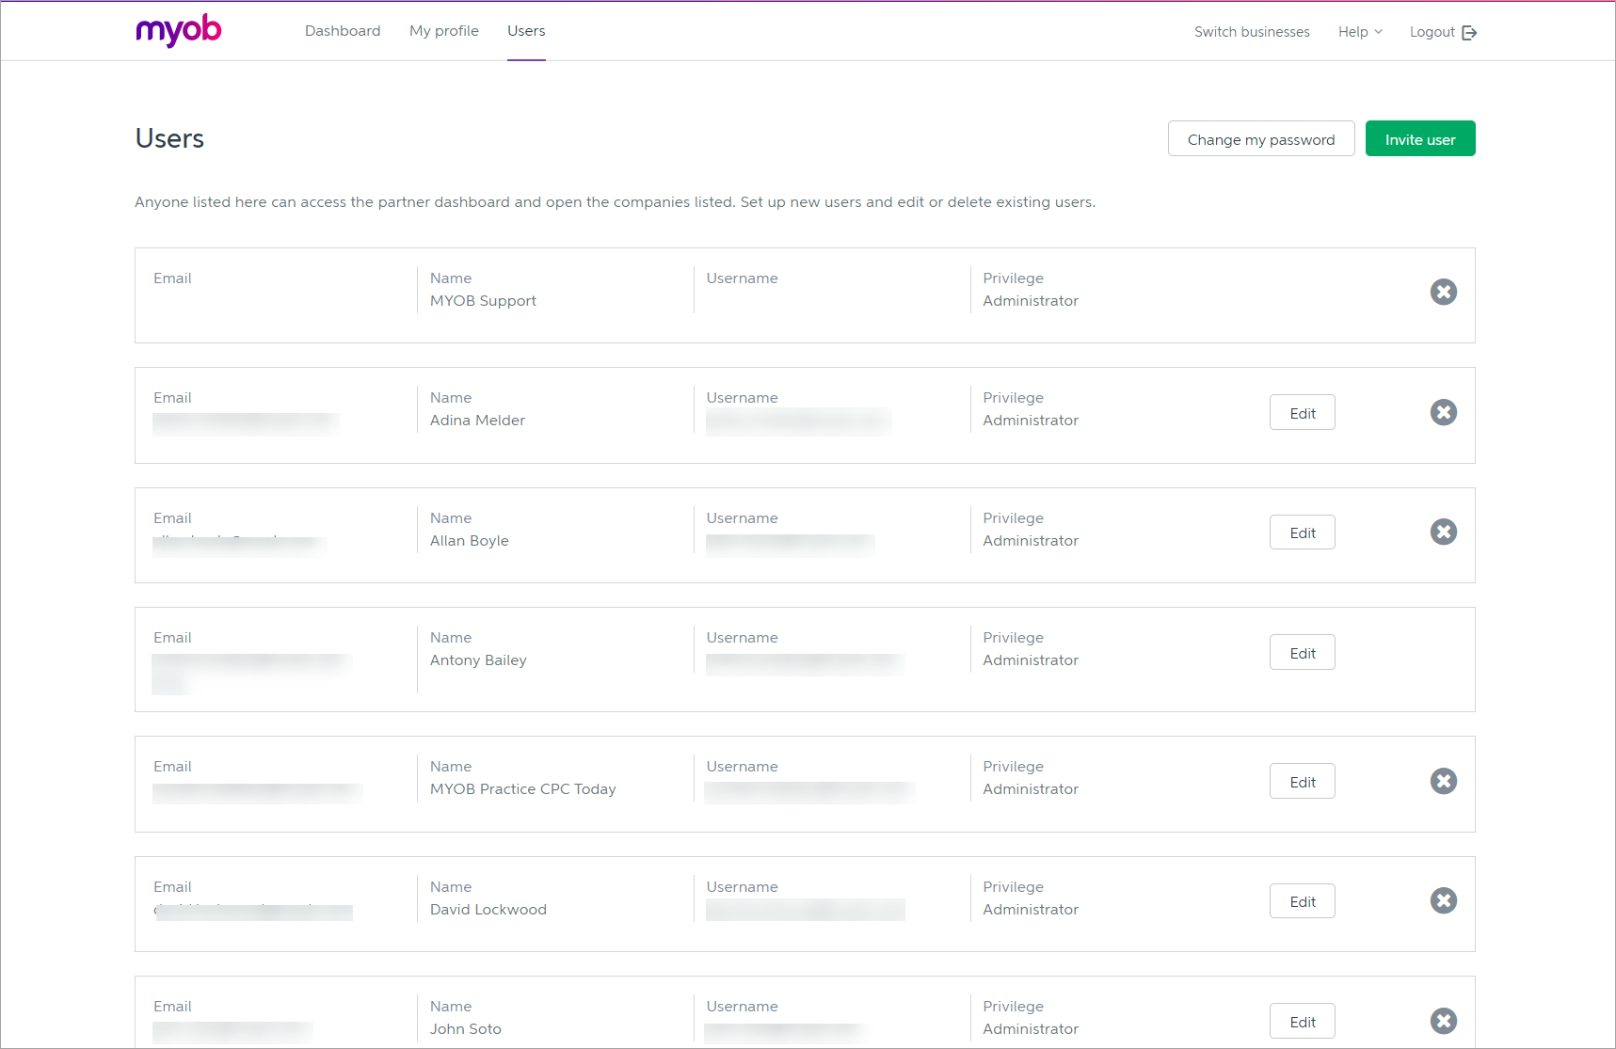Screen dimensions: 1616x1049
Task: Remove the MYOB Support user
Action: [x=1443, y=292]
